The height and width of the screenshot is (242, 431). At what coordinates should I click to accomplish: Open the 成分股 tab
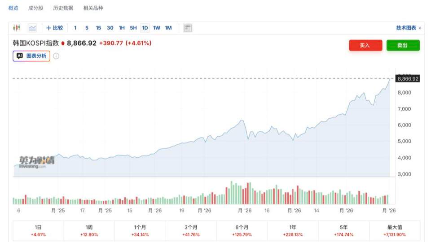click(36, 8)
